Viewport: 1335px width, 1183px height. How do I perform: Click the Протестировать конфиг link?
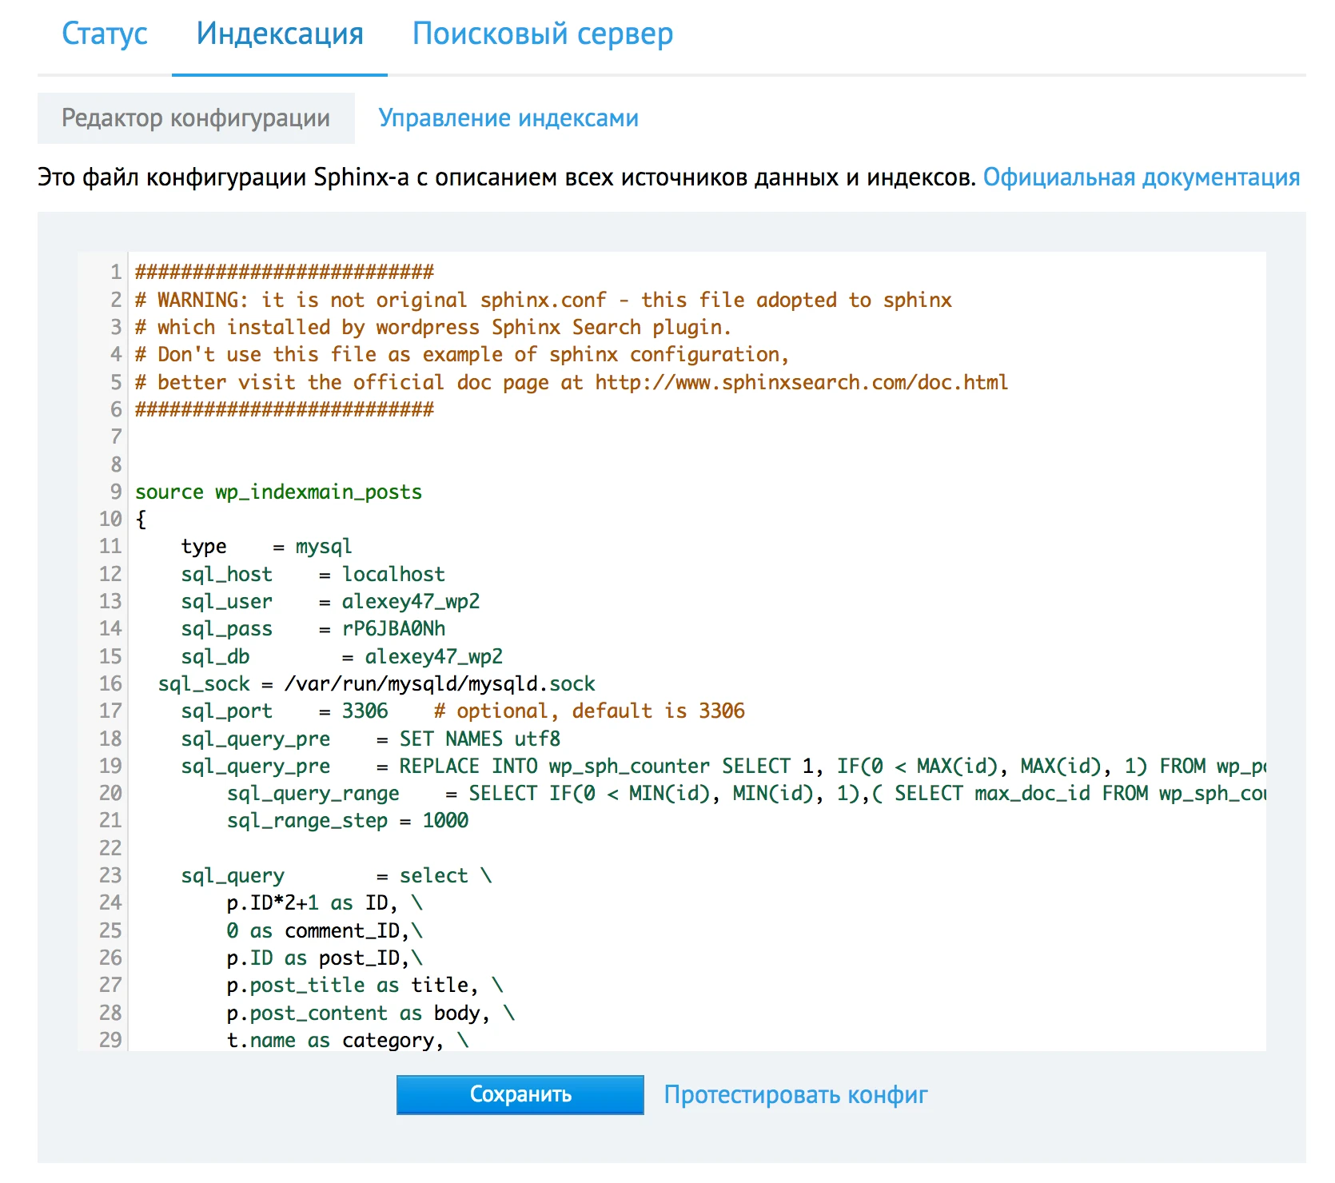pos(795,1094)
